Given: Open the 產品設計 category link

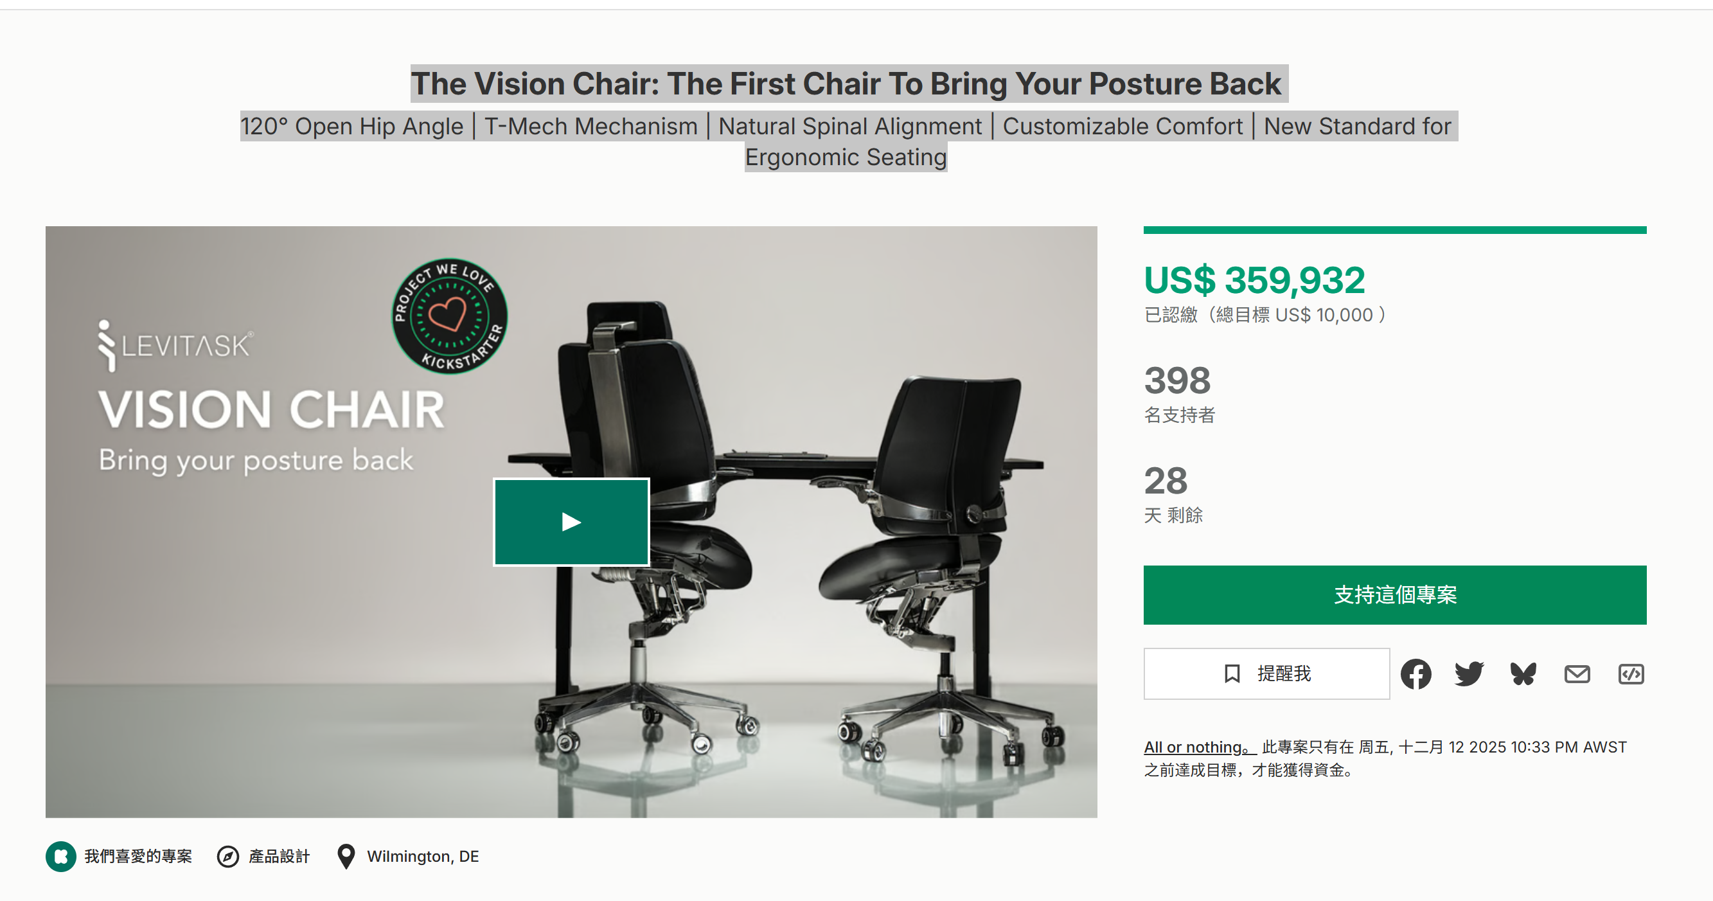Looking at the screenshot, I should [x=280, y=856].
